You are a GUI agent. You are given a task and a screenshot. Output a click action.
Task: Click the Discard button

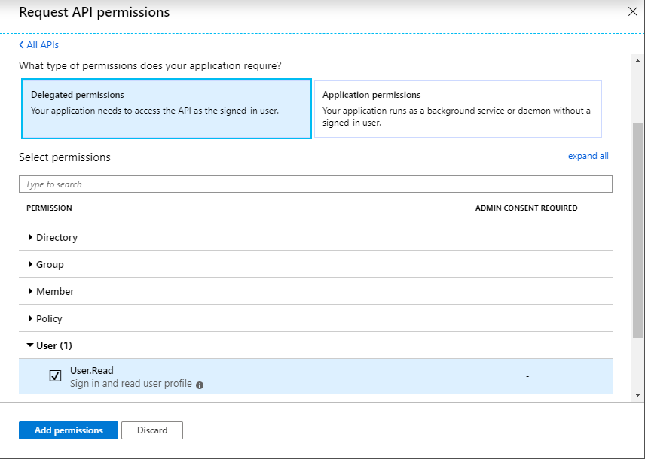coord(152,430)
